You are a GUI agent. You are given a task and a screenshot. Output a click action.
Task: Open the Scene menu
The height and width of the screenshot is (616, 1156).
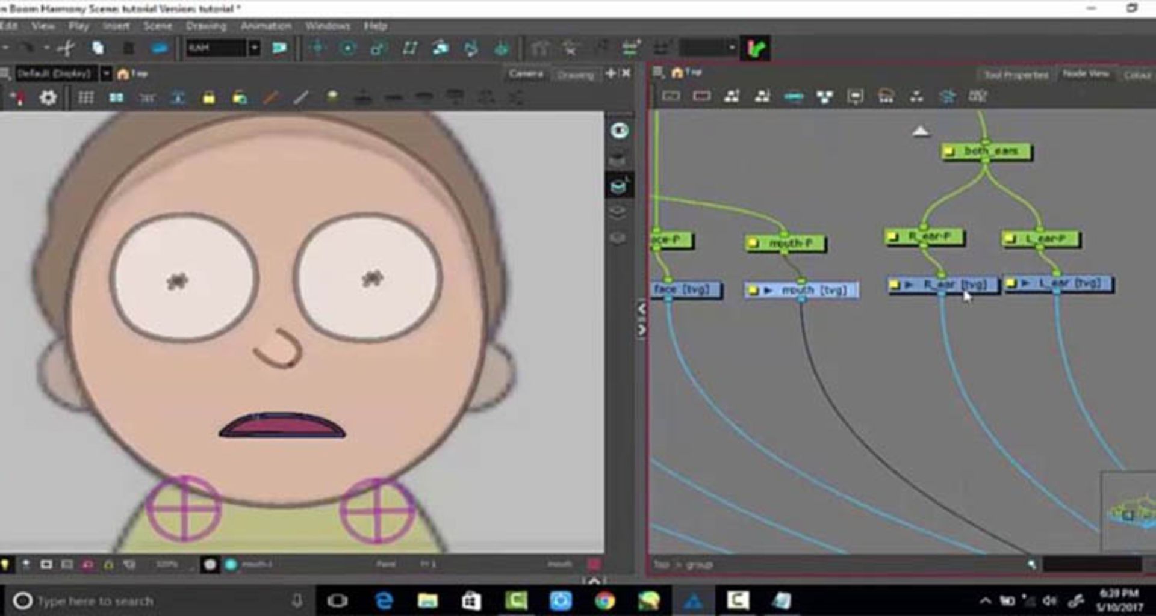pyautogui.click(x=158, y=26)
